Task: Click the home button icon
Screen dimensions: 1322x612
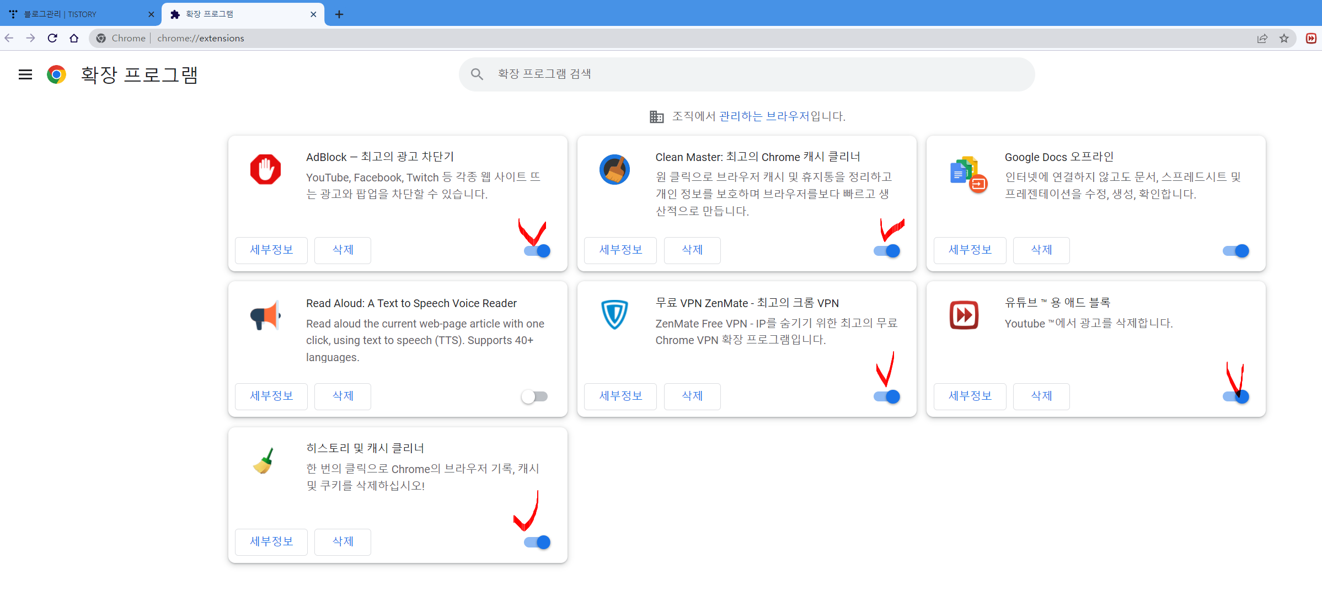Action: click(74, 38)
